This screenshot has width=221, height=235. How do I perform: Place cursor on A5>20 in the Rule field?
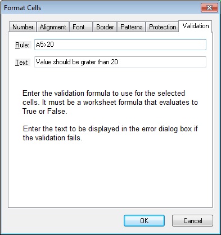click(x=44, y=45)
